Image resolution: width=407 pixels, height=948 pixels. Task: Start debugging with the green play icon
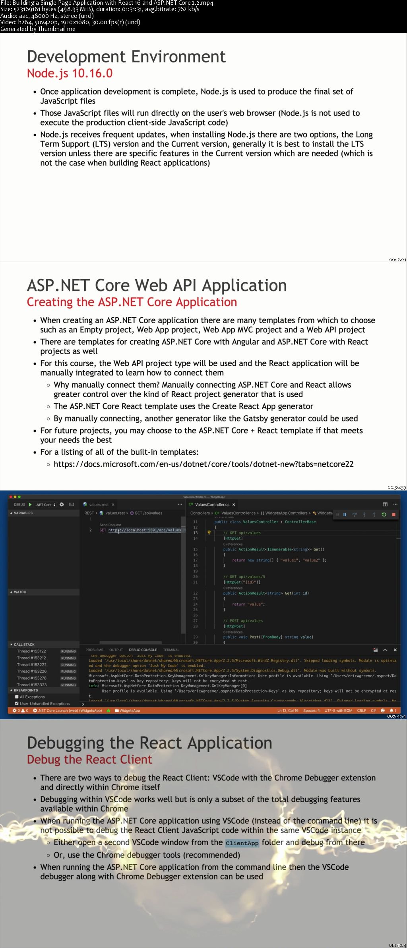tap(30, 504)
